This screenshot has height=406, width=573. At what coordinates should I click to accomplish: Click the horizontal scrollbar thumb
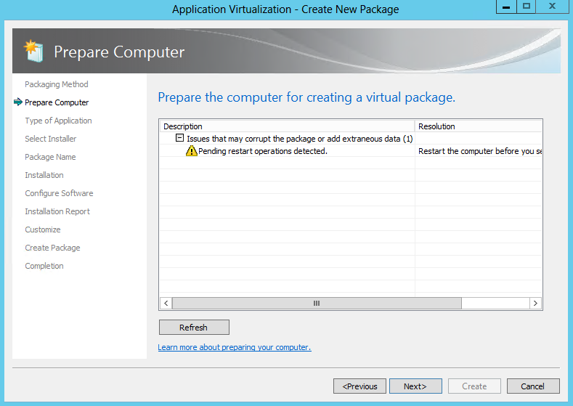click(317, 303)
